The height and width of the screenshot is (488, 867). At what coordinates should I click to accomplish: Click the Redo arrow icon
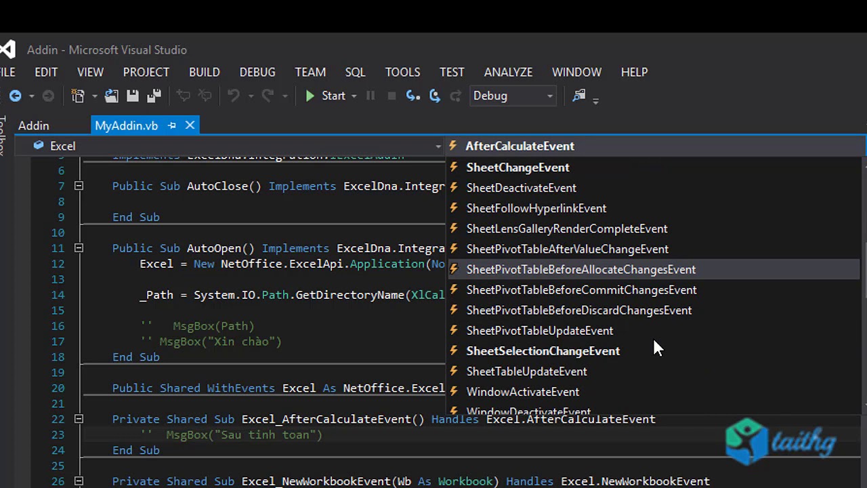[x=268, y=96]
